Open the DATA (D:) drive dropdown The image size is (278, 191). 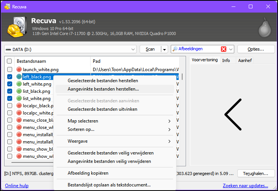(133, 49)
